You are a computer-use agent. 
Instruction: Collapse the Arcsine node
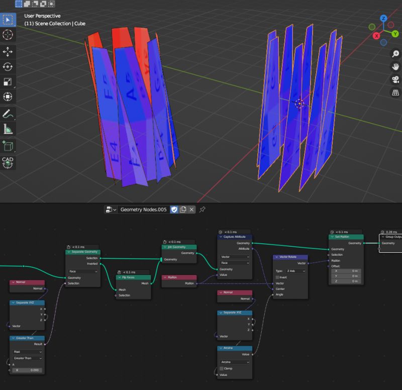pyautogui.click(x=221, y=348)
